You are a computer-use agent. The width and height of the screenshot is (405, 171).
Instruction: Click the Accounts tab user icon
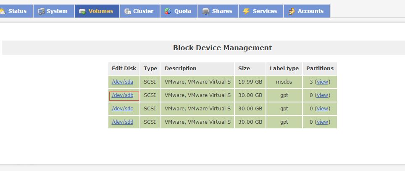(292, 11)
